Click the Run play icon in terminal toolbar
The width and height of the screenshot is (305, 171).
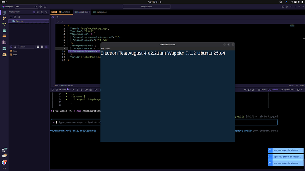click(96, 90)
